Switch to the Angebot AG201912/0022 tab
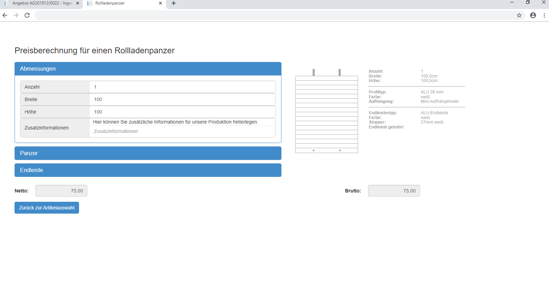 tap(41, 3)
